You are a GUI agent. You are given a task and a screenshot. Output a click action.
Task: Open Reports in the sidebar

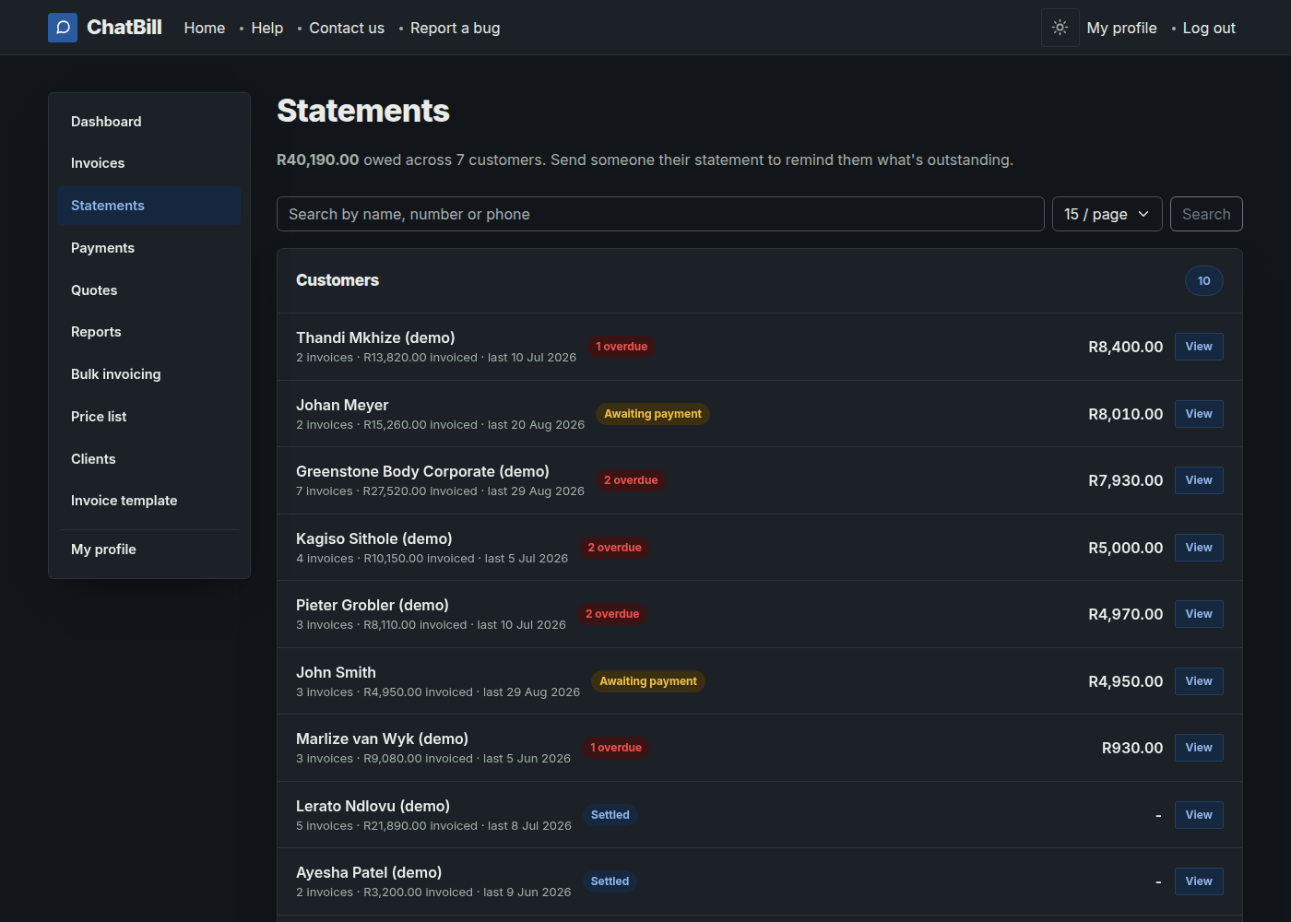149,332
